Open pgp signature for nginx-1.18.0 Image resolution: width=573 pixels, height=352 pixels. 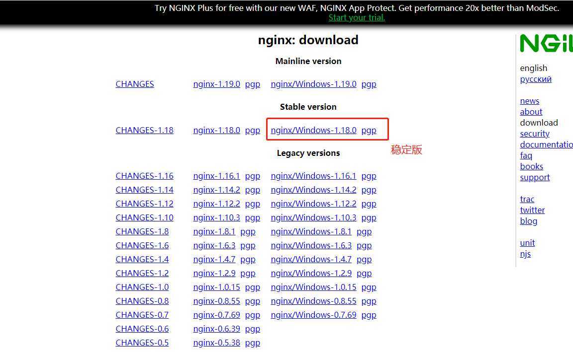point(253,131)
